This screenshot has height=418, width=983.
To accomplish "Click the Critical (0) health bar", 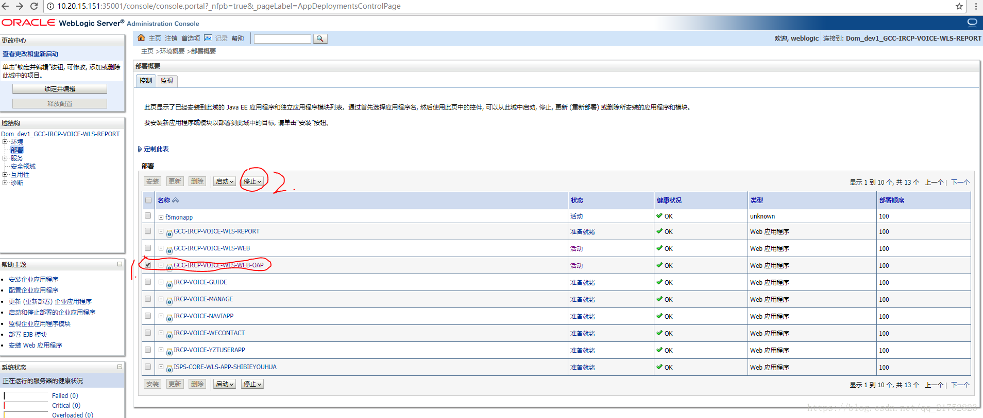I will (x=26, y=406).
